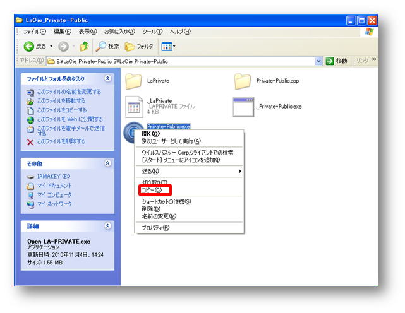Open the Views icon in toolbar
The height and width of the screenshot is (313, 405).
[166, 47]
